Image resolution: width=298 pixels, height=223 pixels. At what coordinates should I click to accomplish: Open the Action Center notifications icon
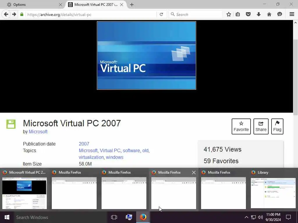(x=288, y=217)
